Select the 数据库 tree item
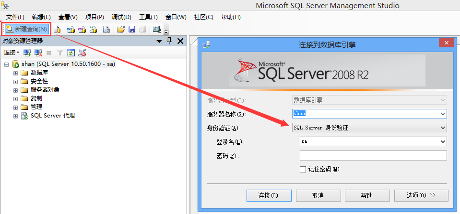460x214 pixels. pos(39,73)
